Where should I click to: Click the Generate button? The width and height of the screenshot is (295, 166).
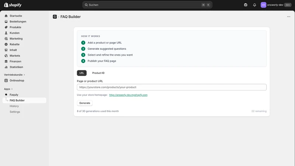click(x=85, y=103)
